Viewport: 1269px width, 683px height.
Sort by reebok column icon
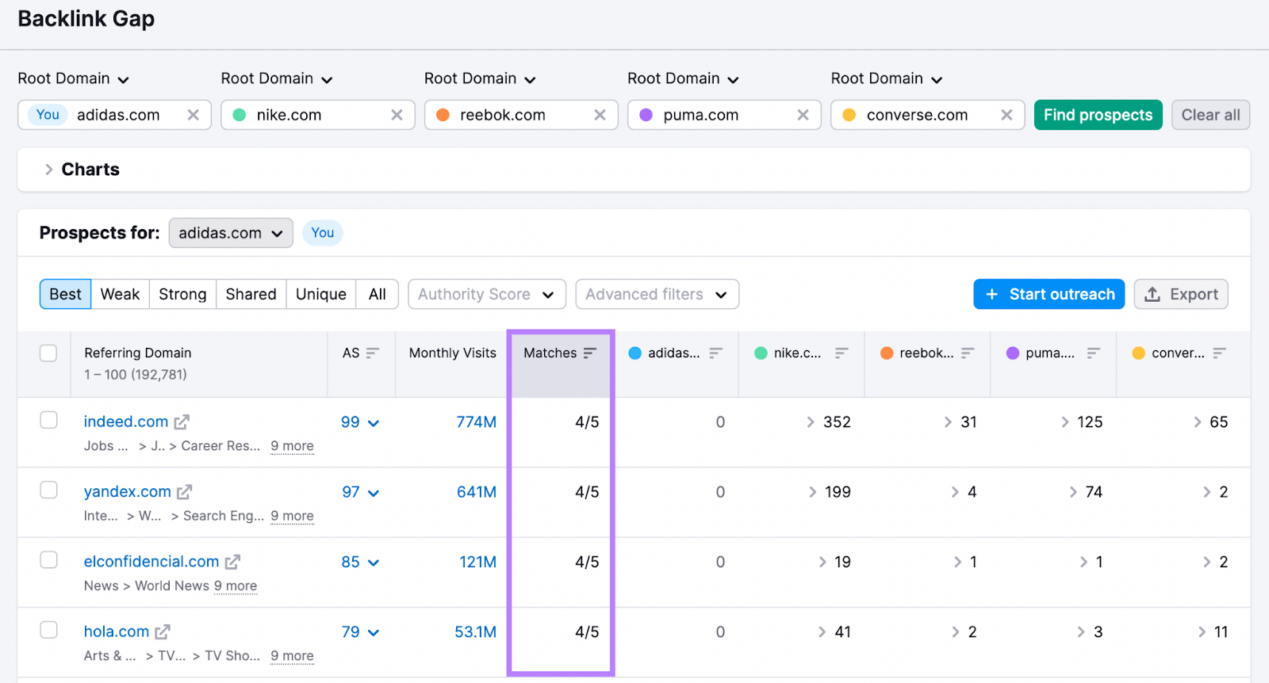click(x=968, y=353)
